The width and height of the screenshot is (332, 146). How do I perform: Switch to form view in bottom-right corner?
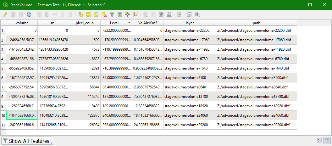tap(319, 141)
